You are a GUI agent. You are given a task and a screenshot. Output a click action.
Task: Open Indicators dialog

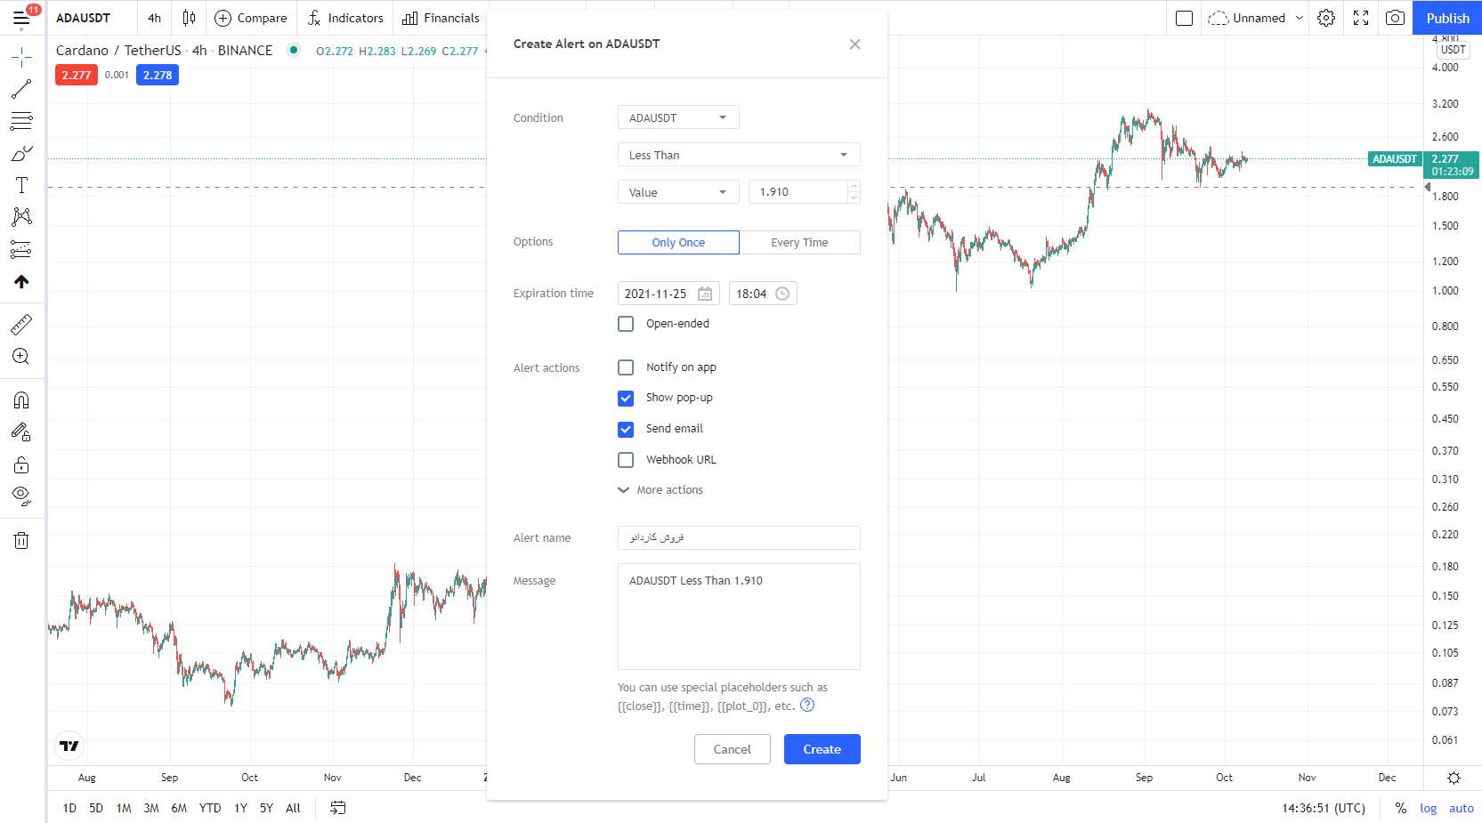tap(345, 18)
